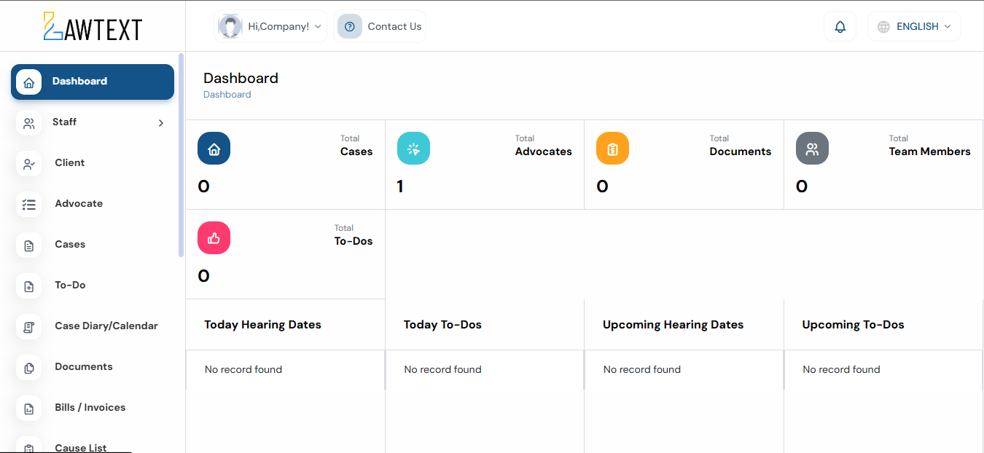Select Bills / Invoices from sidebar
This screenshot has height=453, width=984.
(x=90, y=408)
